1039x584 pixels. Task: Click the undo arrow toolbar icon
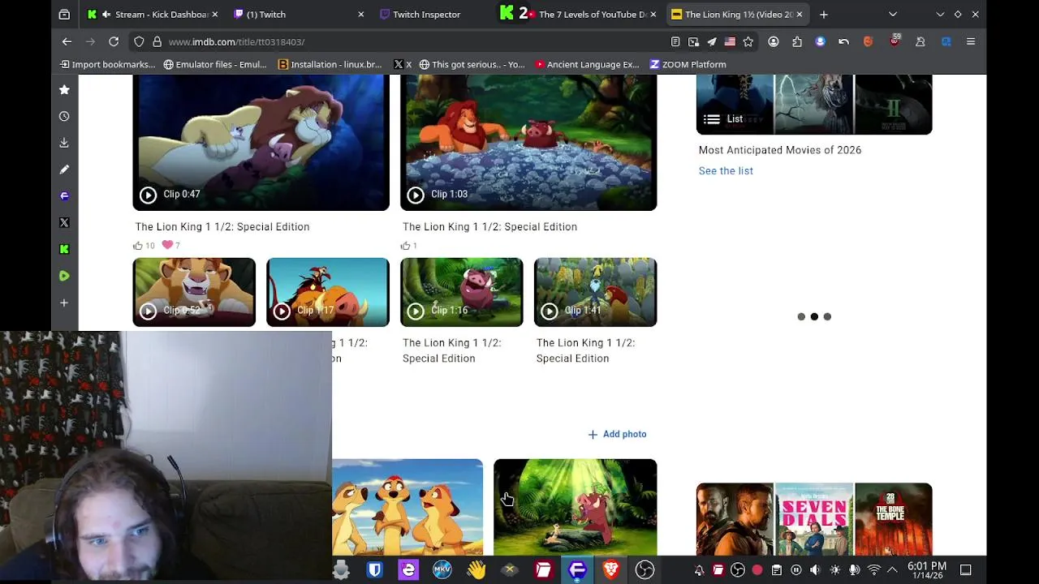pyautogui.click(x=844, y=41)
